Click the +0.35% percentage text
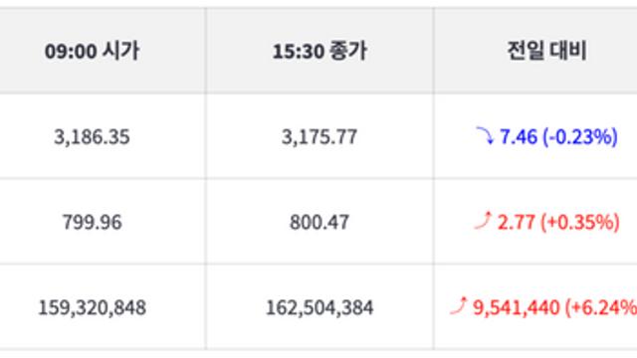Screen dimensions: 637x358 click(x=580, y=222)
